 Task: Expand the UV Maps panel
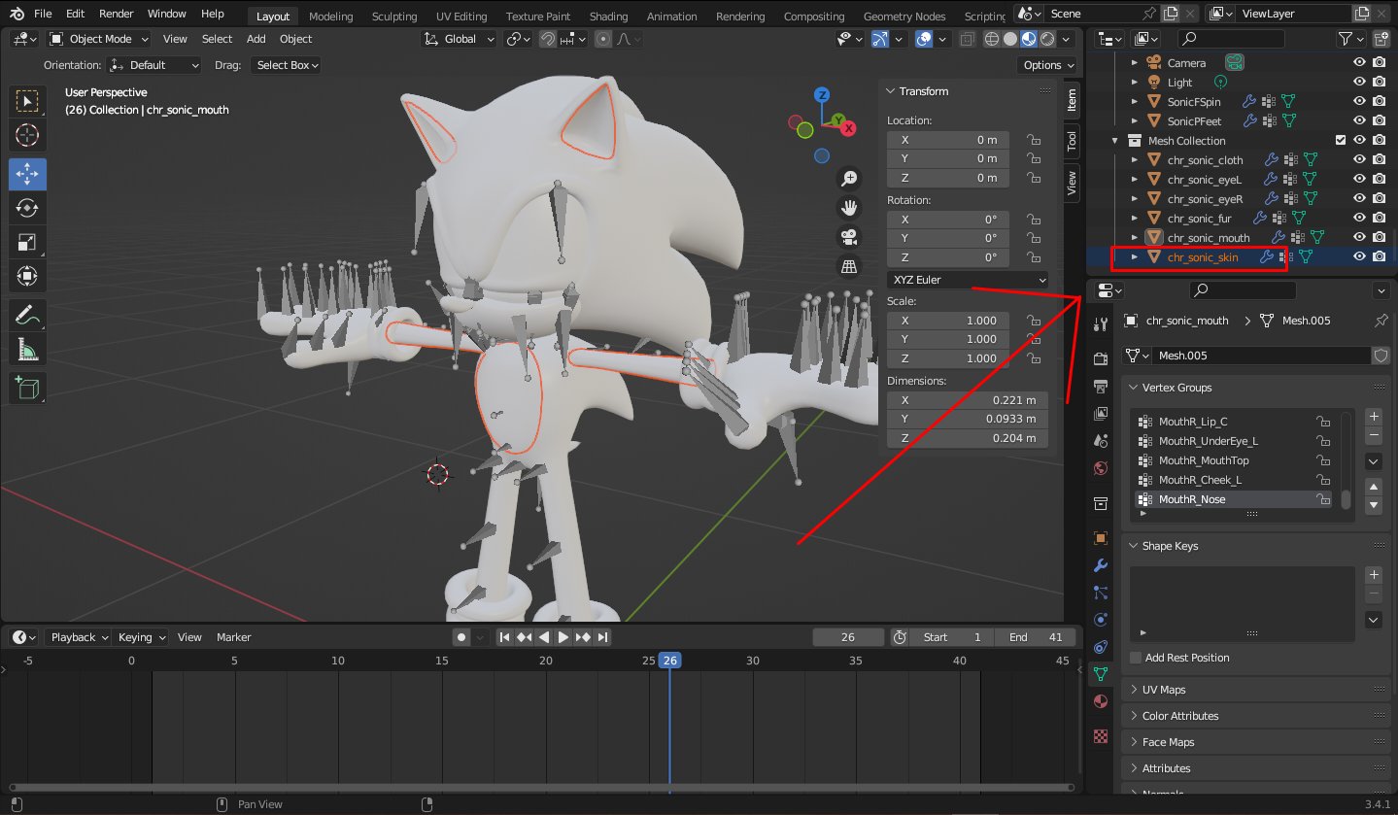[x=1164, y=690]
